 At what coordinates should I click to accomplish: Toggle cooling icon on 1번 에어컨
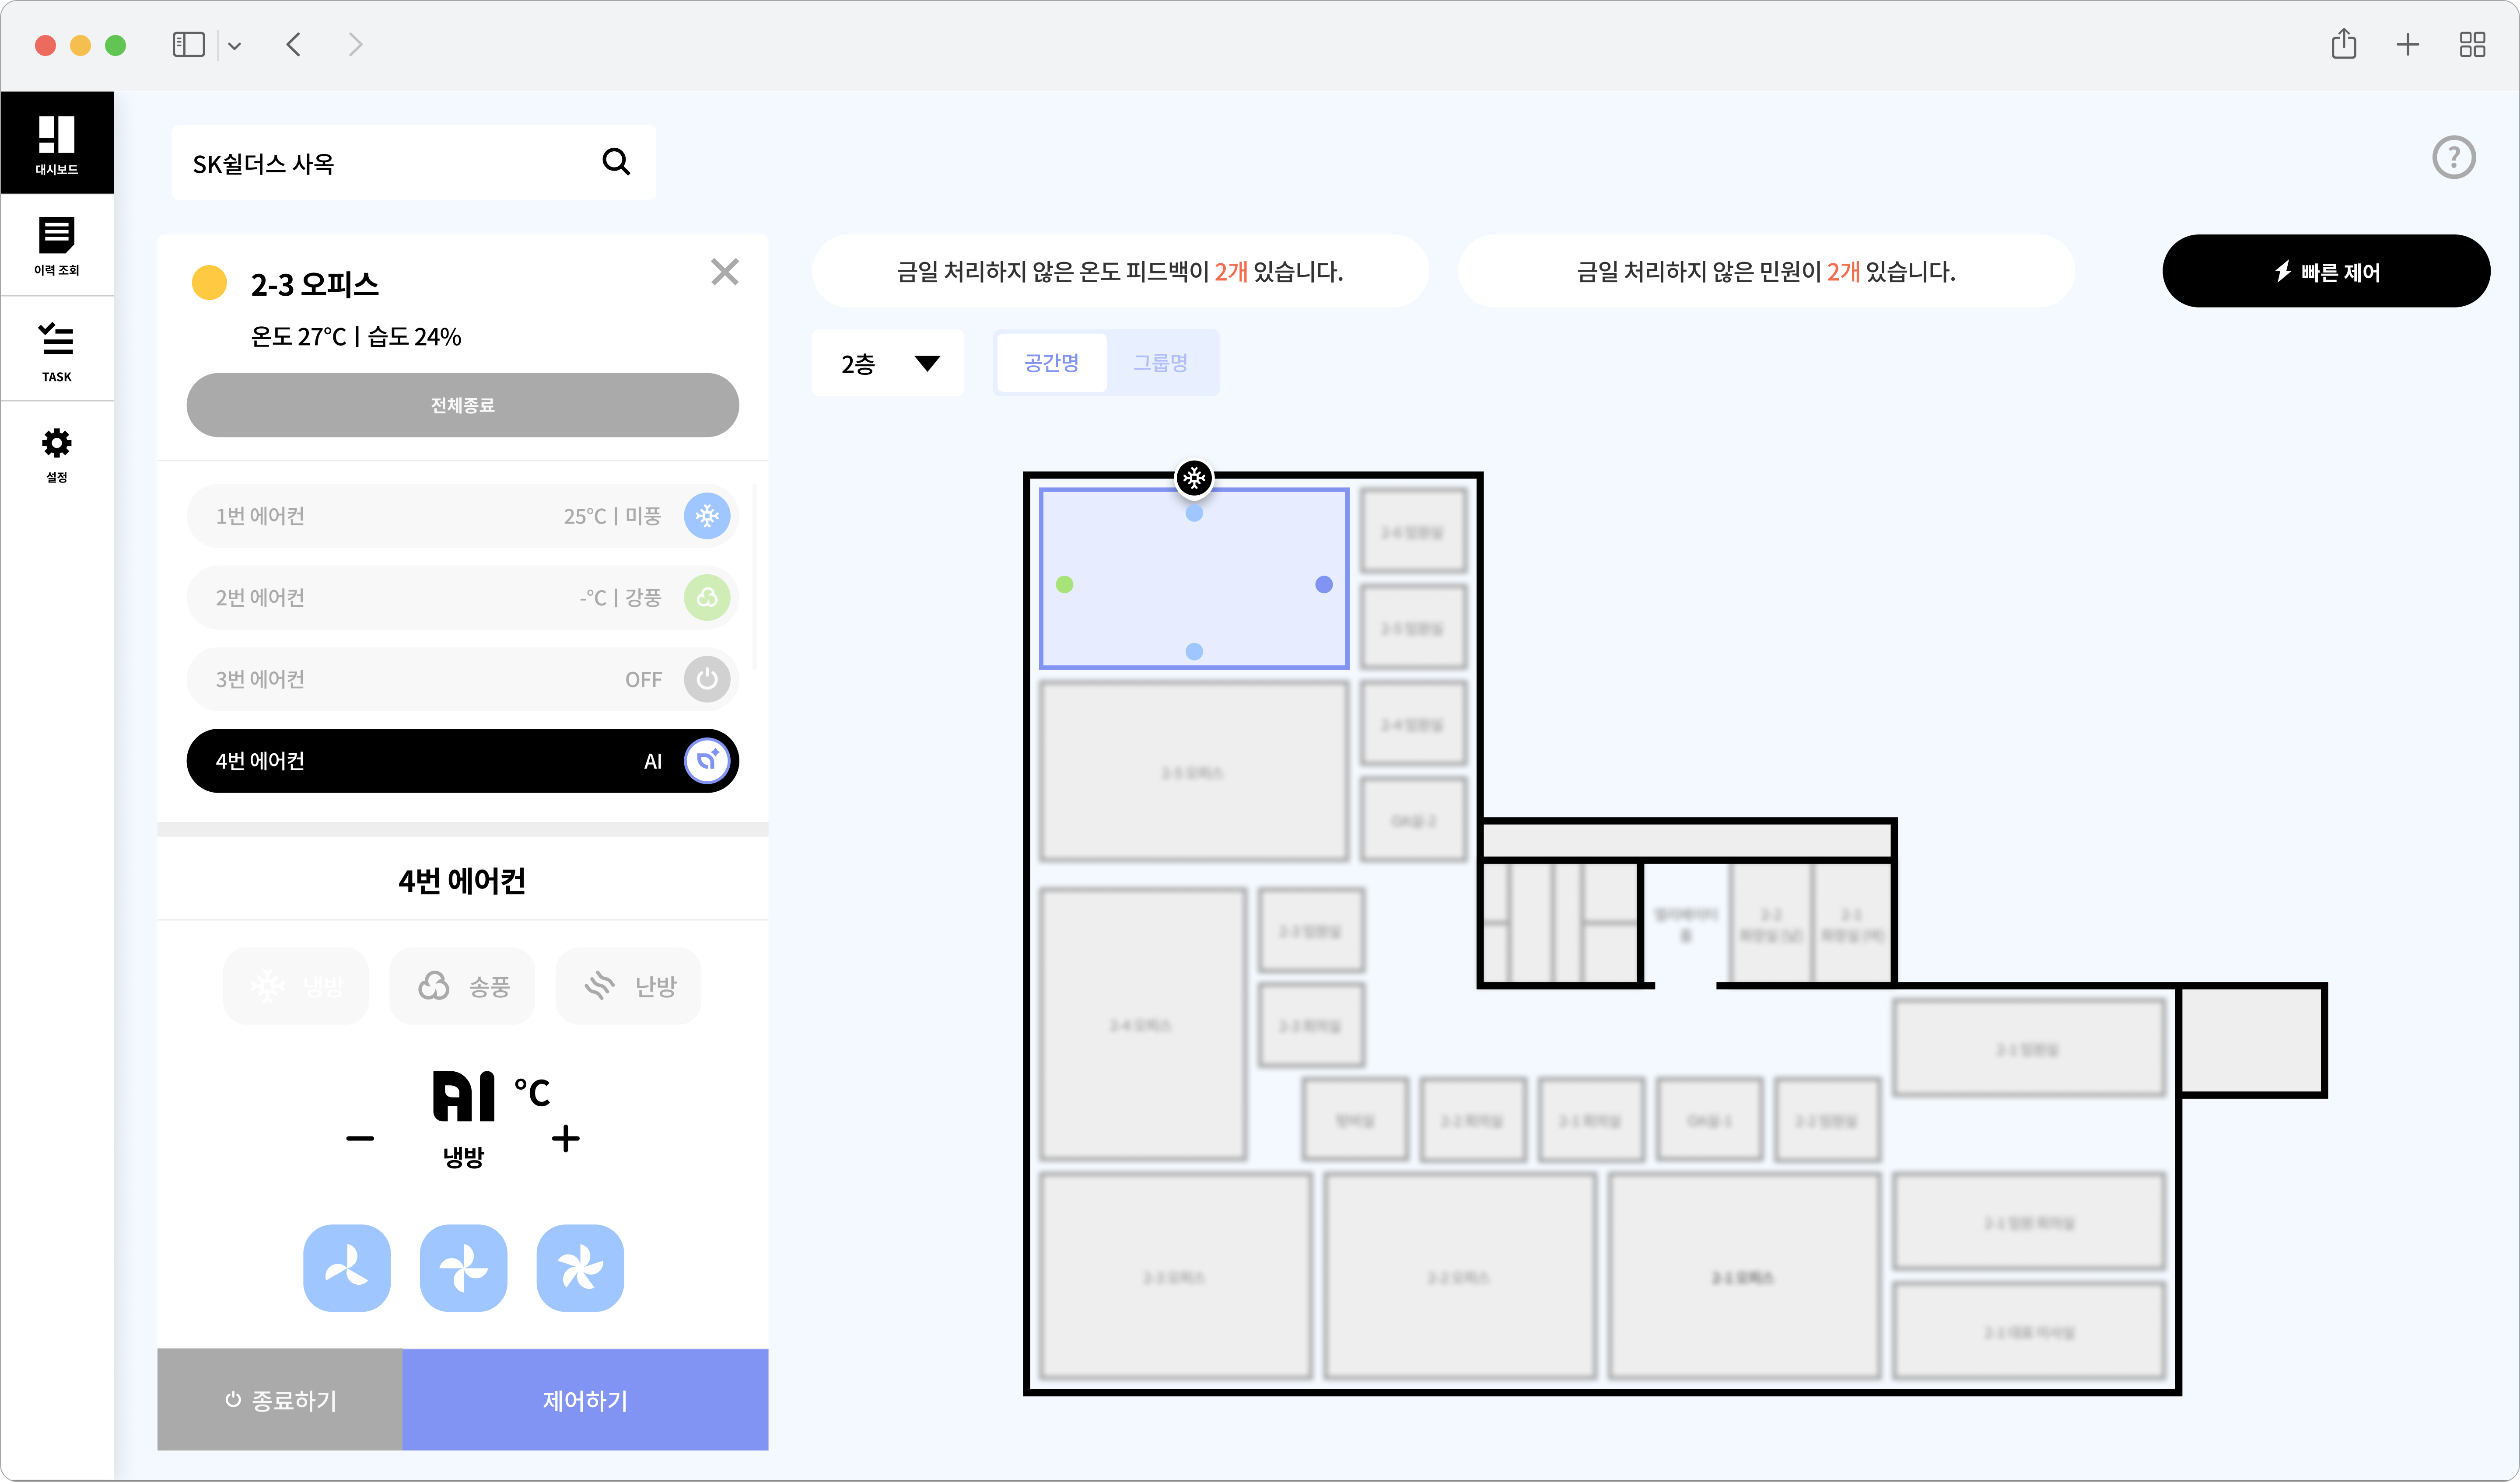[707, 516]
